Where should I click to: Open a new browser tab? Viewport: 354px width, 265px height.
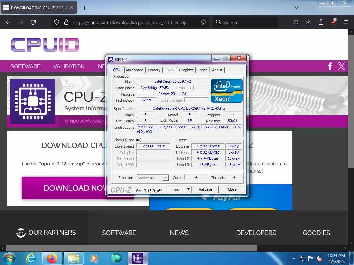coord(84,8)
